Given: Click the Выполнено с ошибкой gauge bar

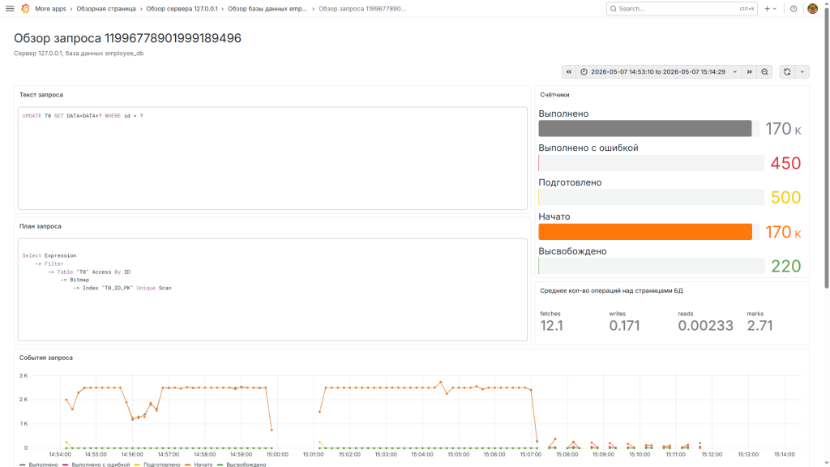Looking at the screenshot, I should [651, 162].
